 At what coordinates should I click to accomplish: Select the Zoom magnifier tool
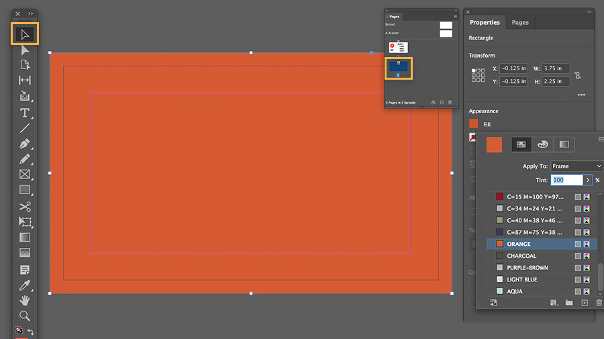pyautogui.click(x=25, y=316)
